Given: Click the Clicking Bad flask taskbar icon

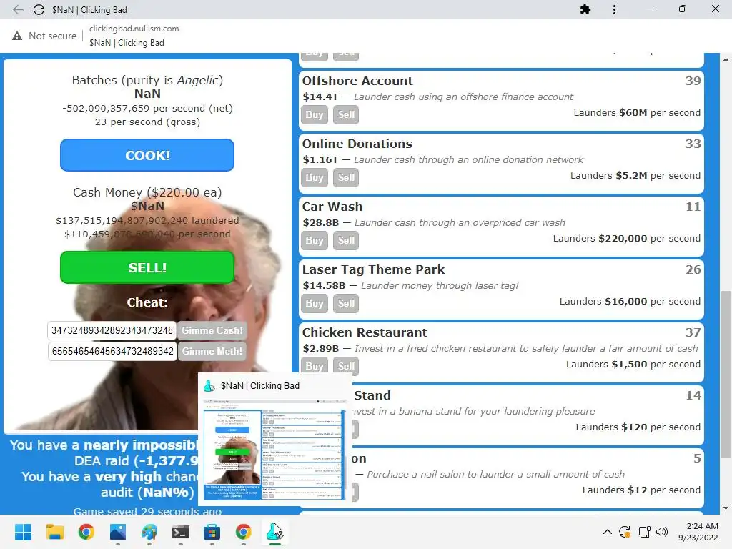Looking at the screenshot, I should tap(274, 532).
